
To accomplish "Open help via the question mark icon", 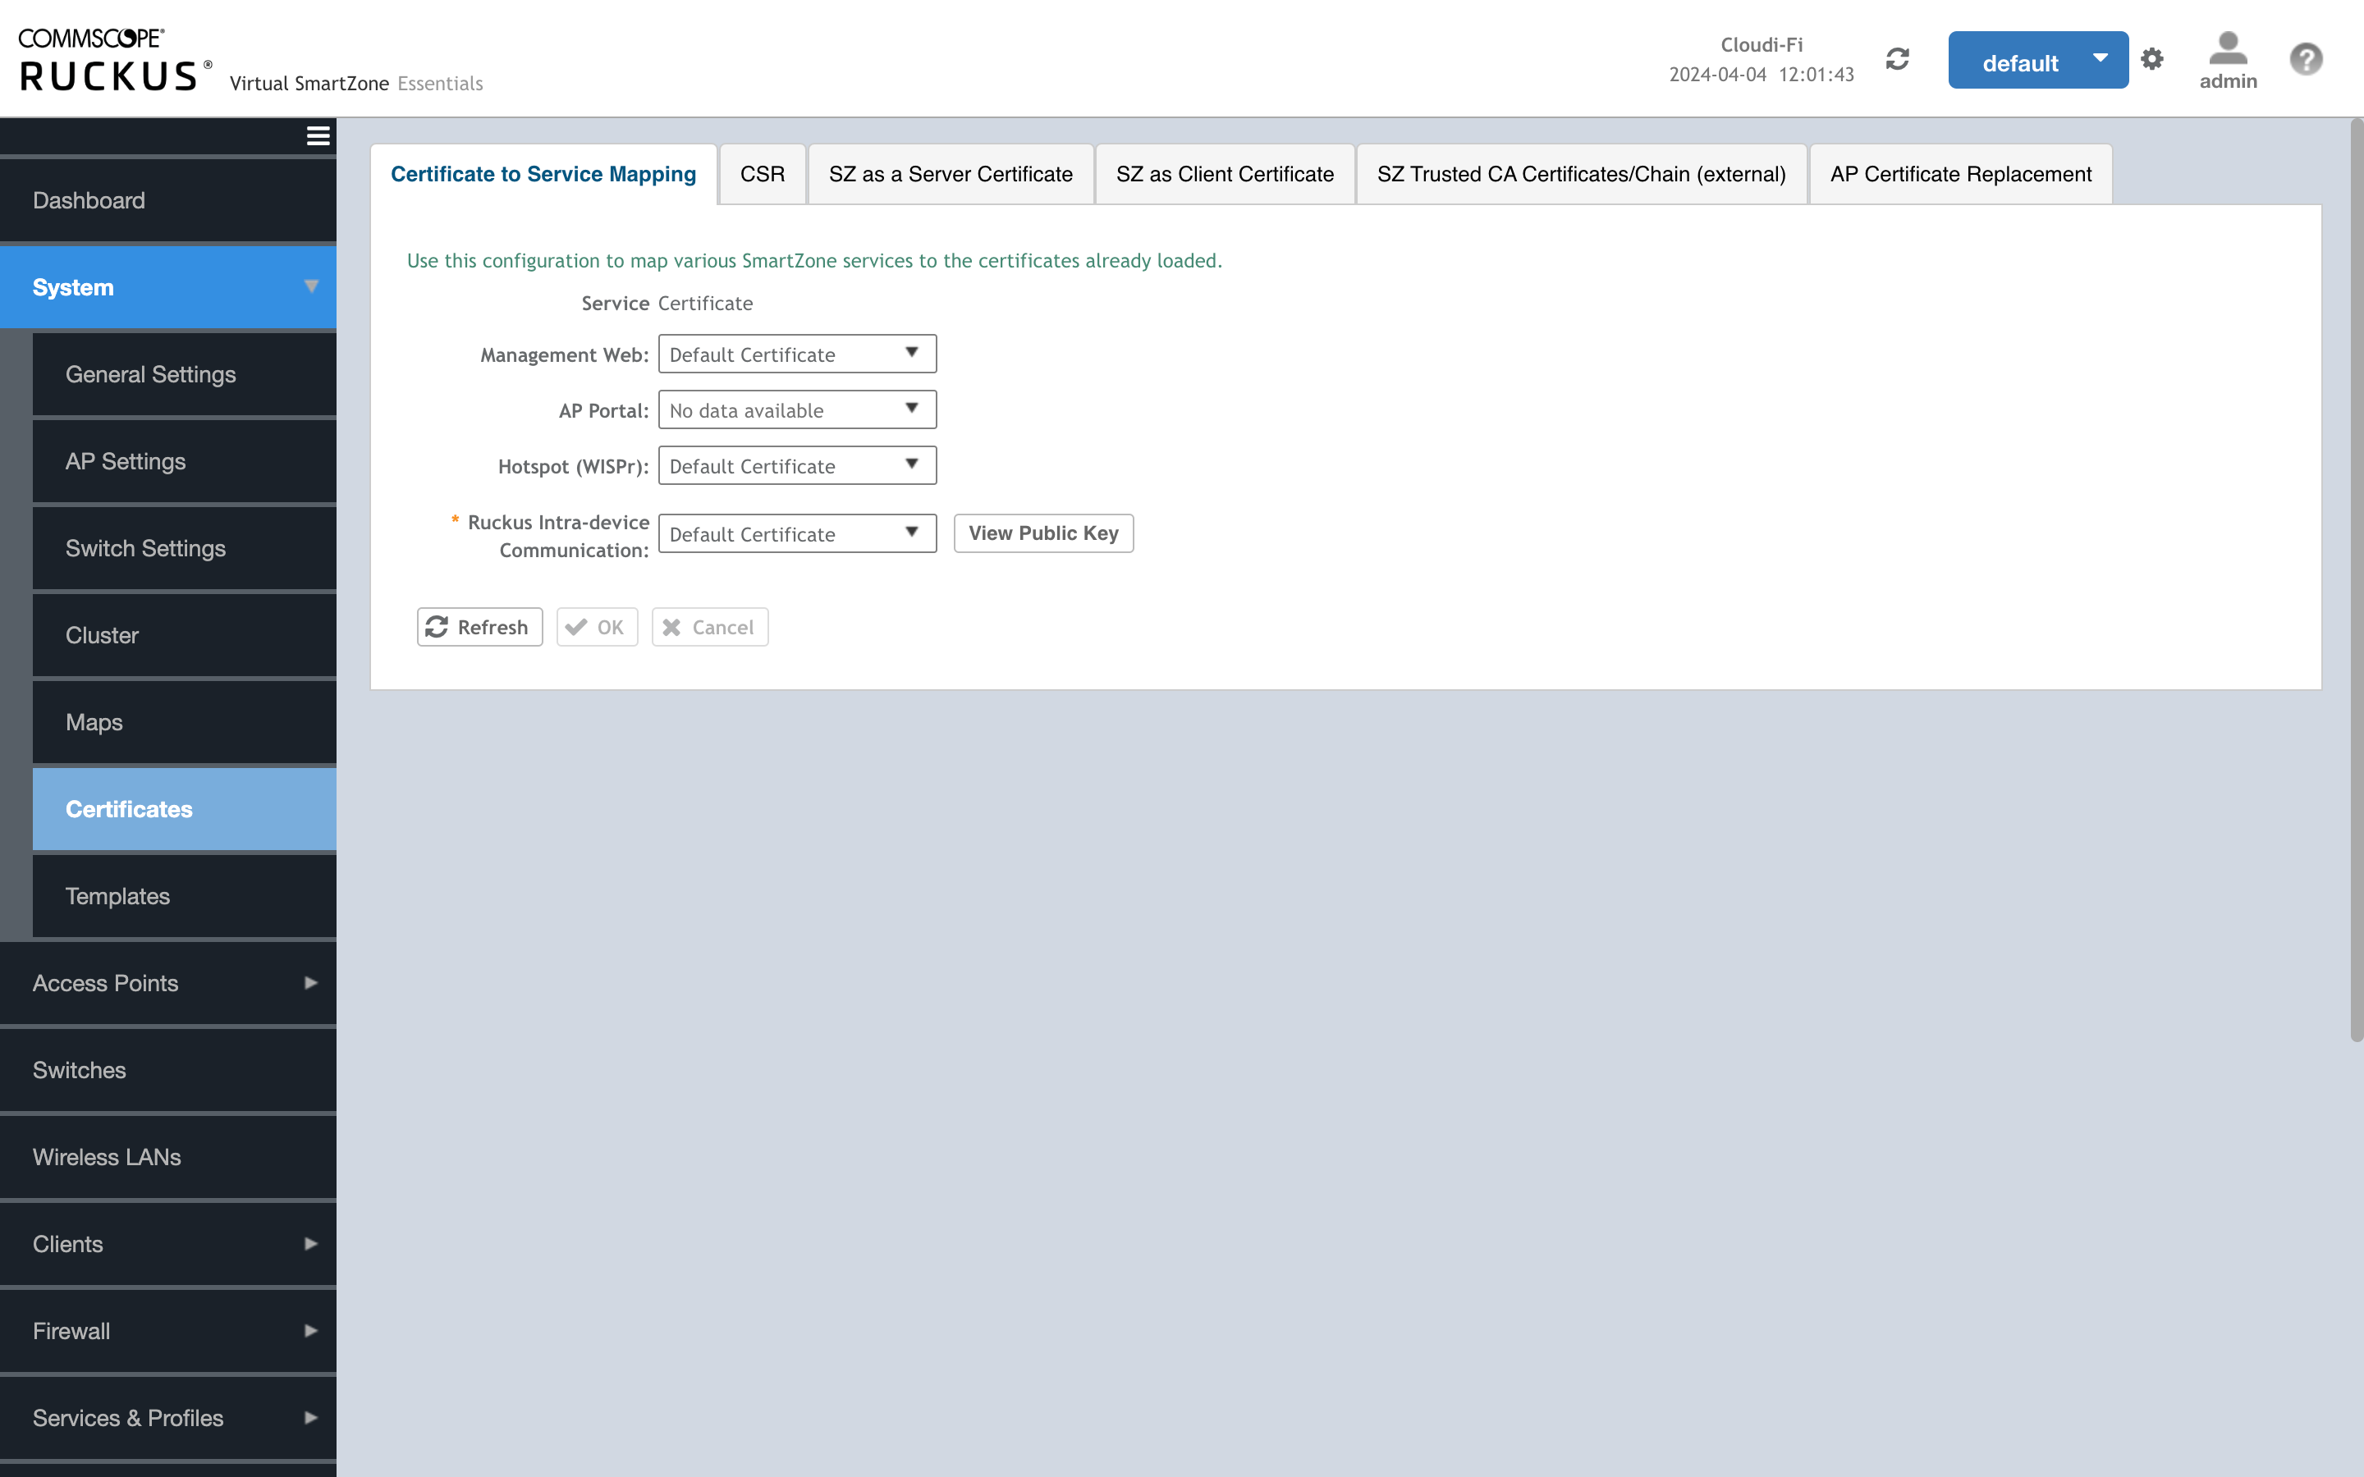I will pos(2306,58).
